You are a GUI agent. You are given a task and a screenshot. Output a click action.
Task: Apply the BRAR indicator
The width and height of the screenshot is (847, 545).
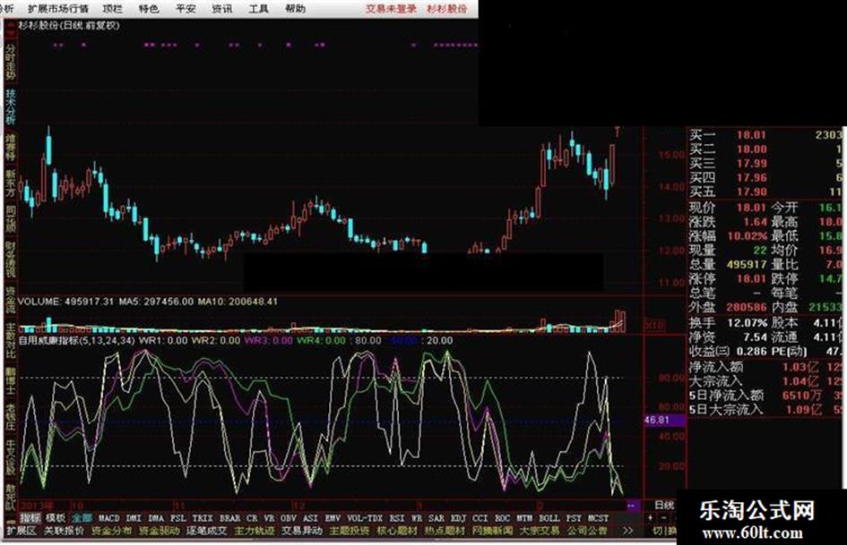coord(230,518)
